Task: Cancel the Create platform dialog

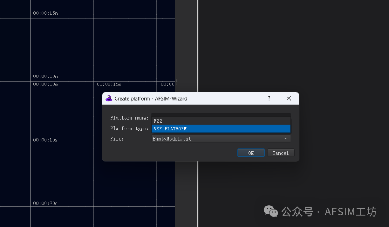Action: (x=281, y=153)
